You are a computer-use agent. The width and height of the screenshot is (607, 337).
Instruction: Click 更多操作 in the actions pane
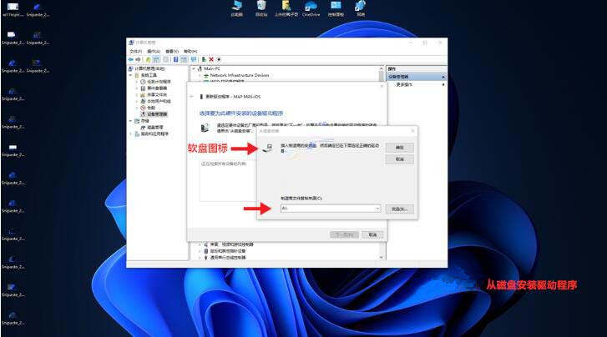tap(404, 84)
